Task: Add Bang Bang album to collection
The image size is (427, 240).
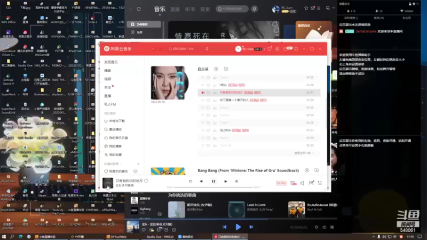Action: (317, 170)
